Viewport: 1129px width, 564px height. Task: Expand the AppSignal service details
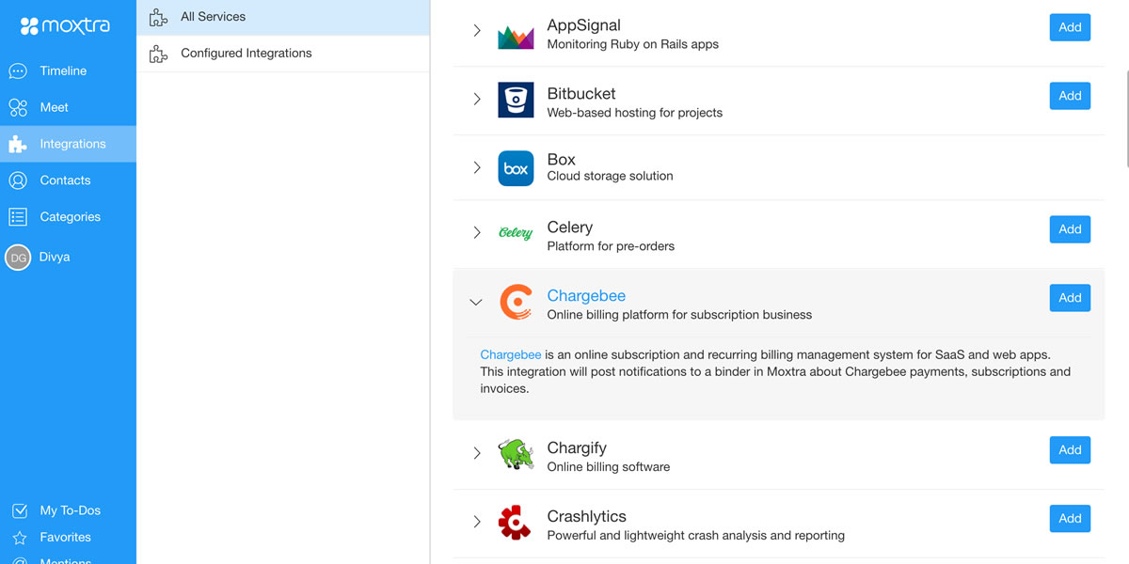tap(477, 31)
